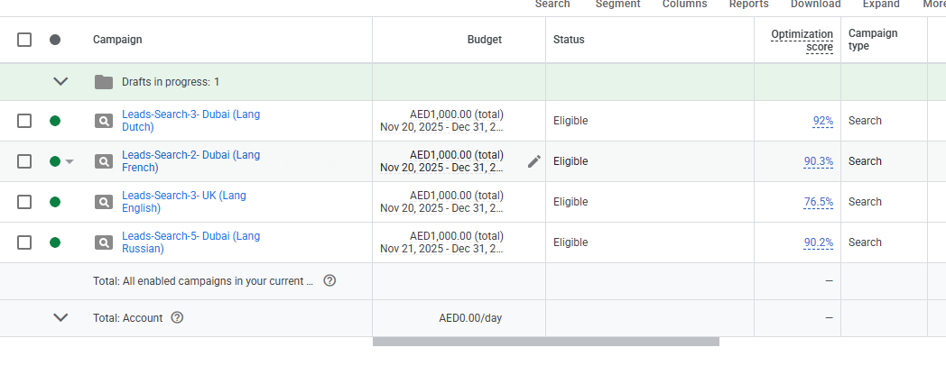946x384 pixels.
Task: Expand the Total: Account row chevron
Action: coord(60,317)
